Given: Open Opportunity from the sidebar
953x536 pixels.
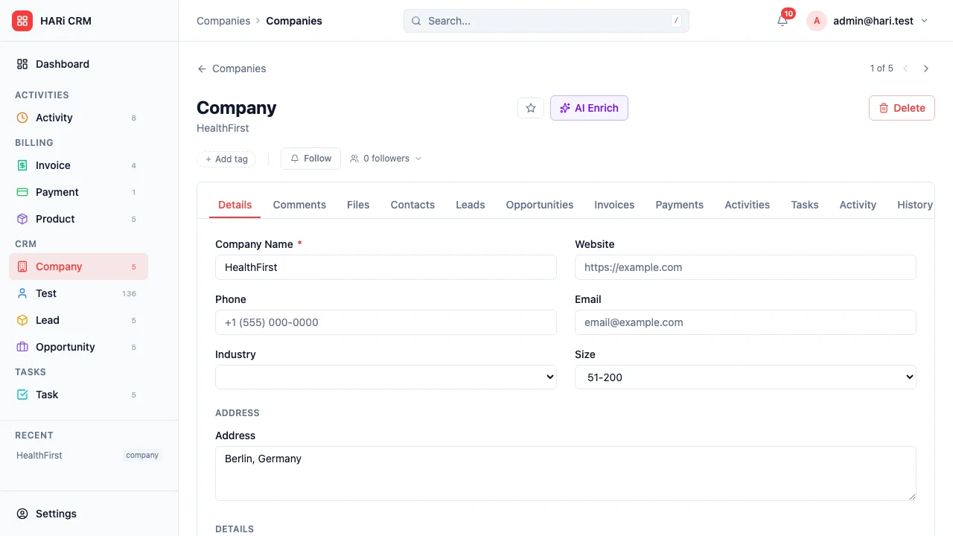Looking at the screenshot, I should (x=65, y=347).
